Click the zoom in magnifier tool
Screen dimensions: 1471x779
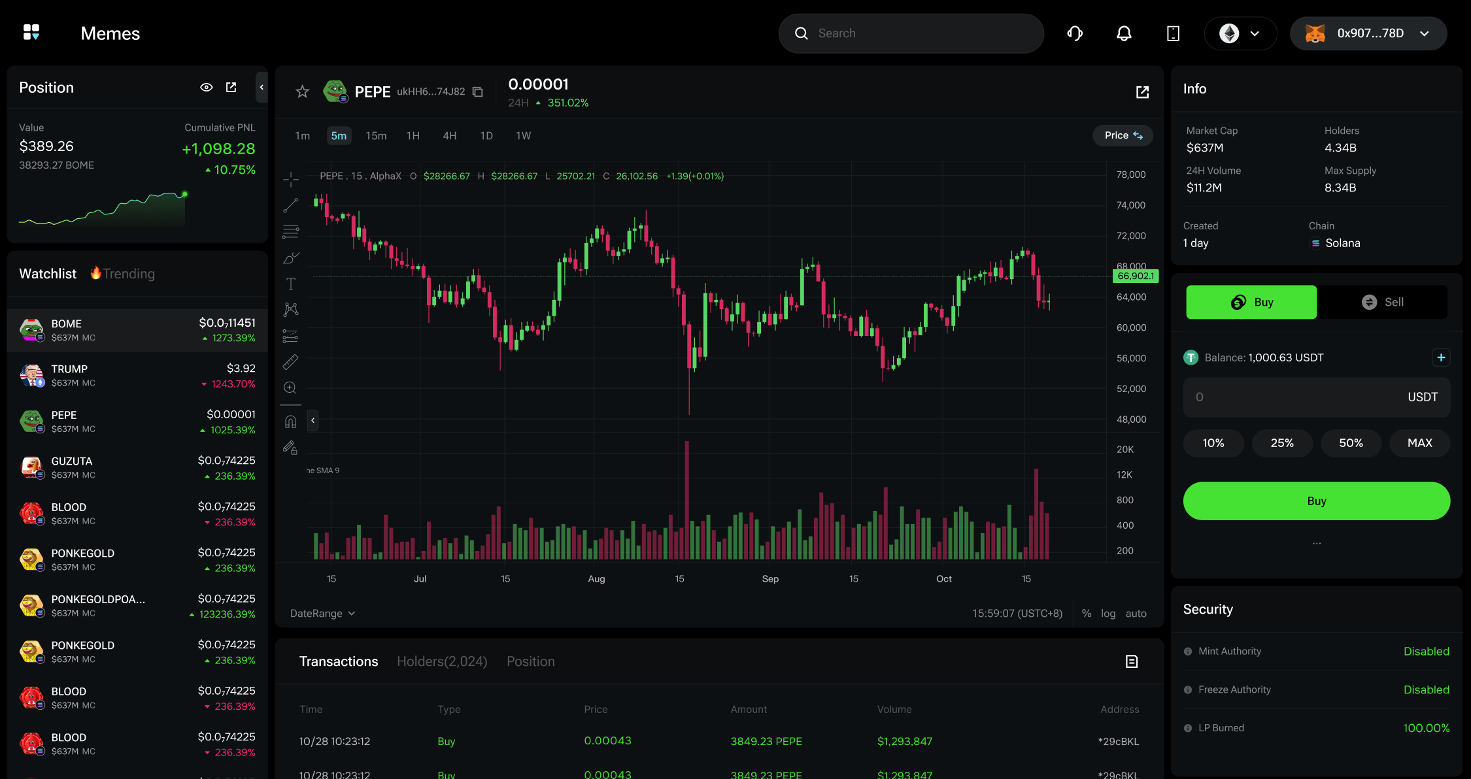tap(291, 388)
